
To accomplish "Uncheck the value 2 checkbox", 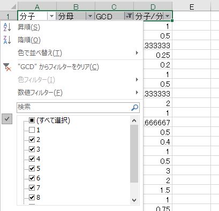I will click(x=32, y=140).
